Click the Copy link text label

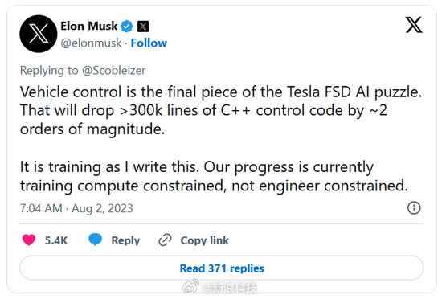click(205, 240)
